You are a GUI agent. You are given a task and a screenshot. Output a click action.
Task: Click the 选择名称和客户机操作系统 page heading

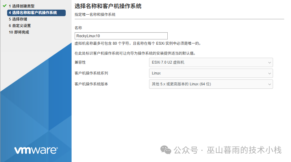[108, 6]
